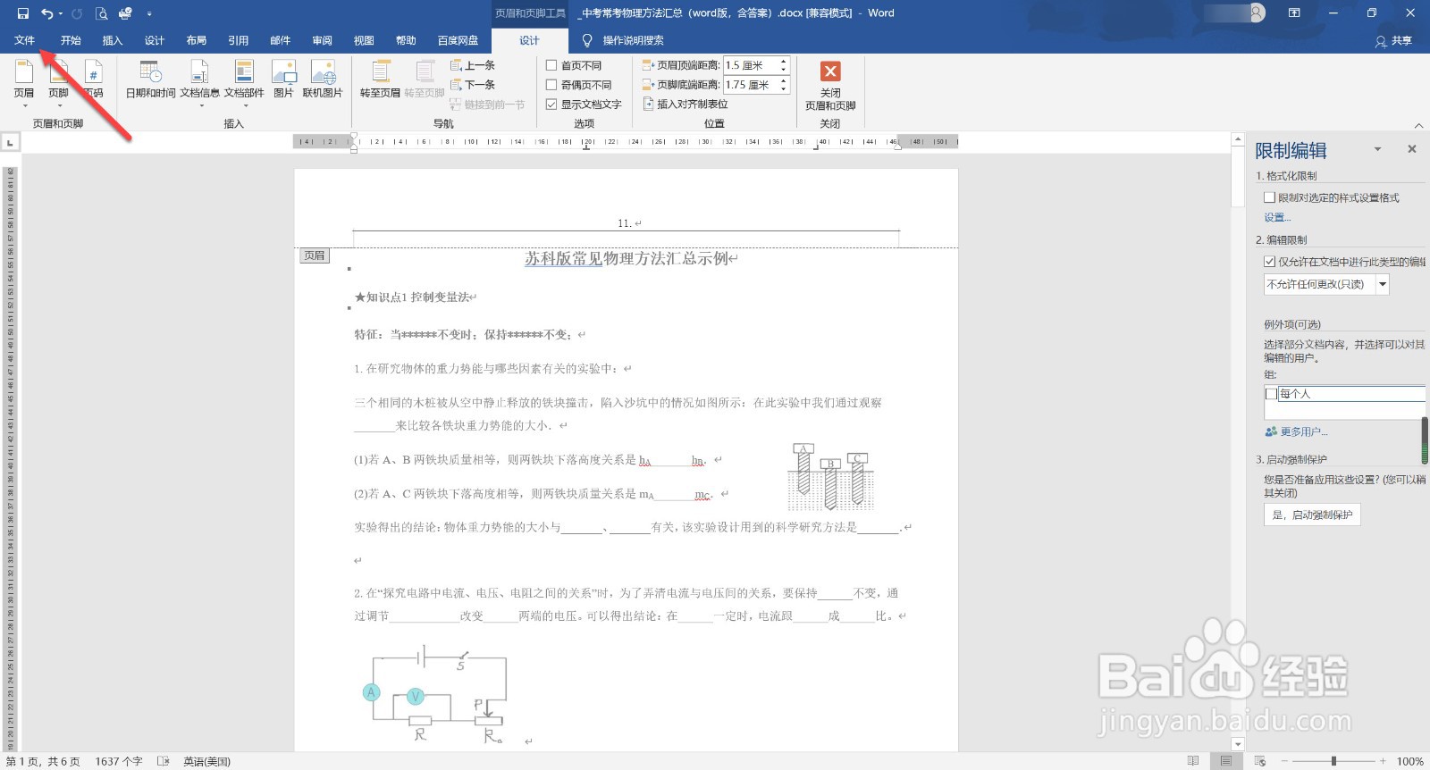Click the tab selector at ruler corner
The image size is (1430, 770).
click(x=10, y=141)
